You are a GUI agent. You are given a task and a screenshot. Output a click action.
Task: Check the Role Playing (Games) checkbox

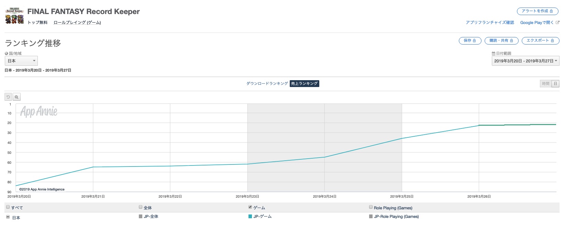pyautogui.click(x=371, y=207)
